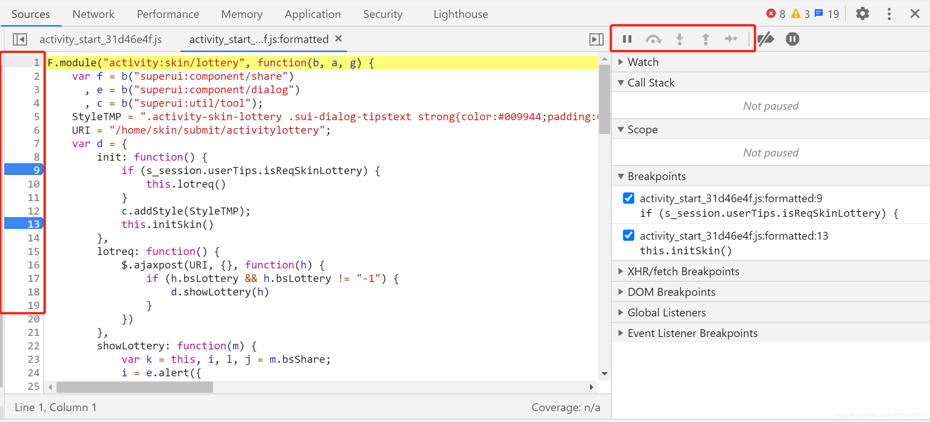The height and width of the screenshot is (422, 930).
Task: Deactivate breakpoints with the slashed icon
Action: pos(766,39)
